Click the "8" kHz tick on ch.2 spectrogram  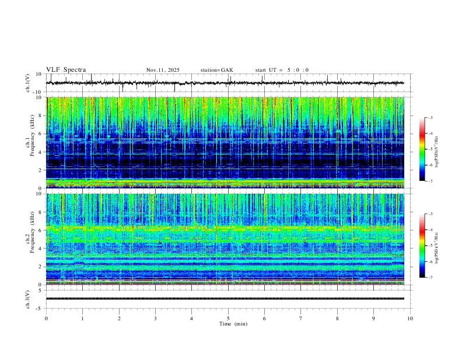[x=40, y=212]
